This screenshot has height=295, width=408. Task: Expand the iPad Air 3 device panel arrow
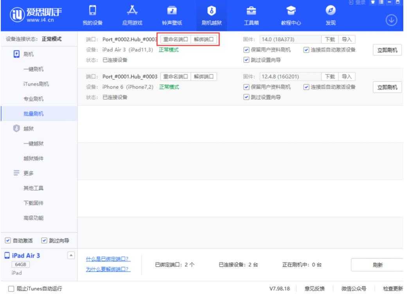tap(72, 255)
